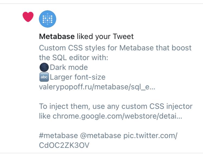
Task: Click the CdOC2ZK3OV link ending
Action: tap(64, 145)
